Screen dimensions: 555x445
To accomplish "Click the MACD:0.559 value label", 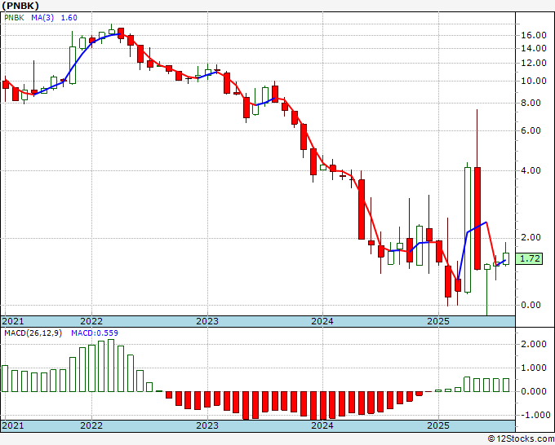I will (x=95, y=333).
